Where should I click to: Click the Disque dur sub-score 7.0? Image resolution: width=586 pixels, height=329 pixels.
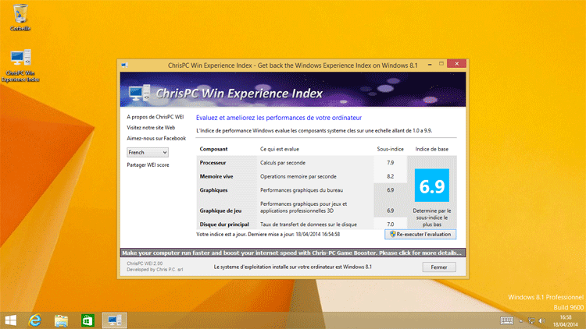click(390, 225)
